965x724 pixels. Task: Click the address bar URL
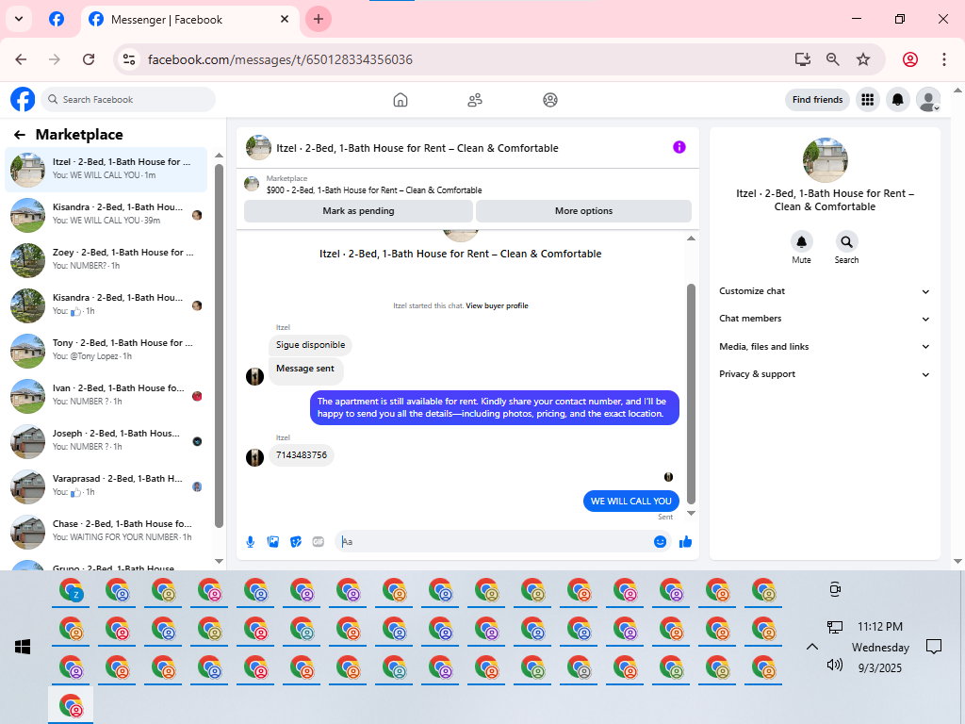click(x=280, y=59)
